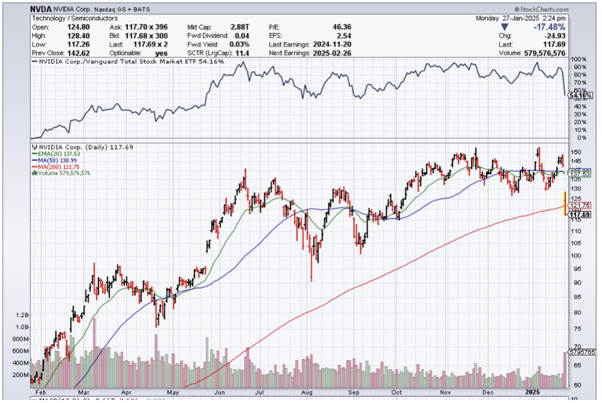Click the Optionable value 'yes'
The height and width of the screenshot is (403, 602).
pyautogui.click(x=161, y=53)
